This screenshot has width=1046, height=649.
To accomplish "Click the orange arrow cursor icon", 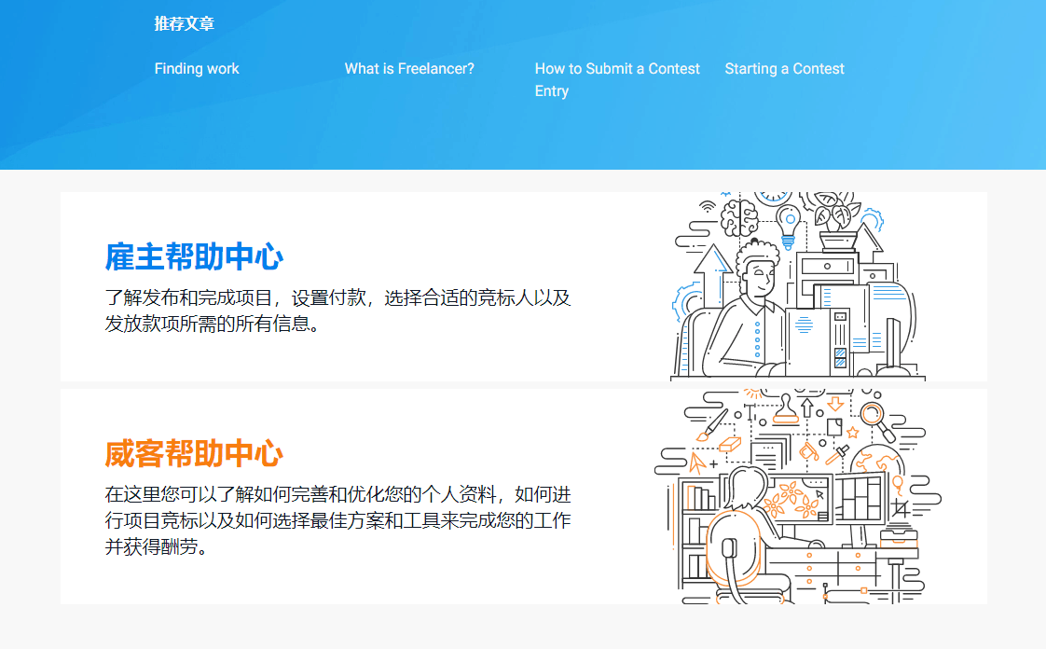I will pos(695,462).
